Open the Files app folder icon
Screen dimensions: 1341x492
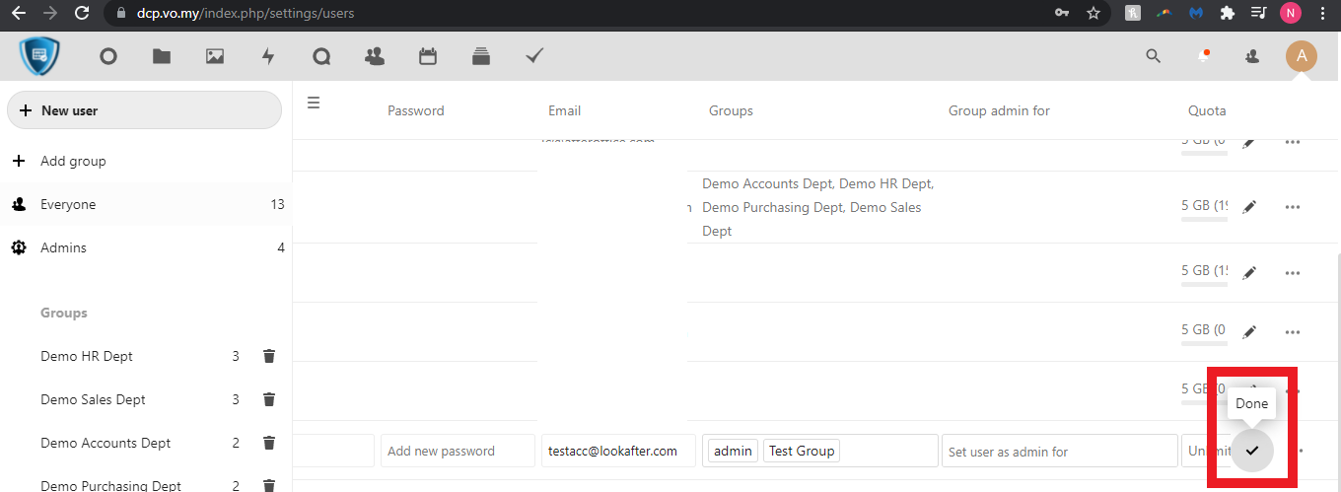coord(162,56)
